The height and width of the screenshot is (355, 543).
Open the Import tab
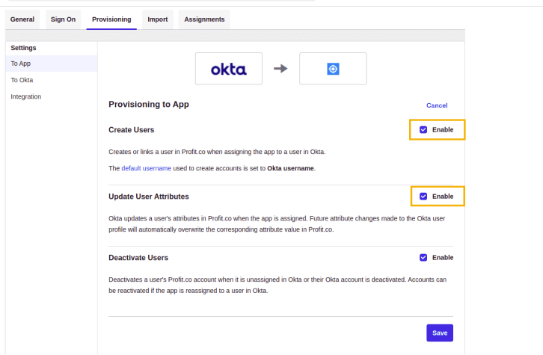pos(158,19)
